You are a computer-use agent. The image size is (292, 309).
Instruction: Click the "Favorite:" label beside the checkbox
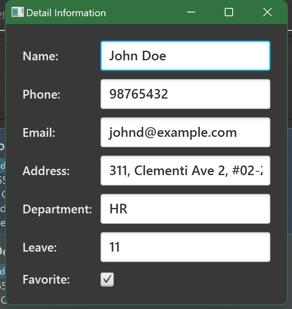(x=46, y=279)
